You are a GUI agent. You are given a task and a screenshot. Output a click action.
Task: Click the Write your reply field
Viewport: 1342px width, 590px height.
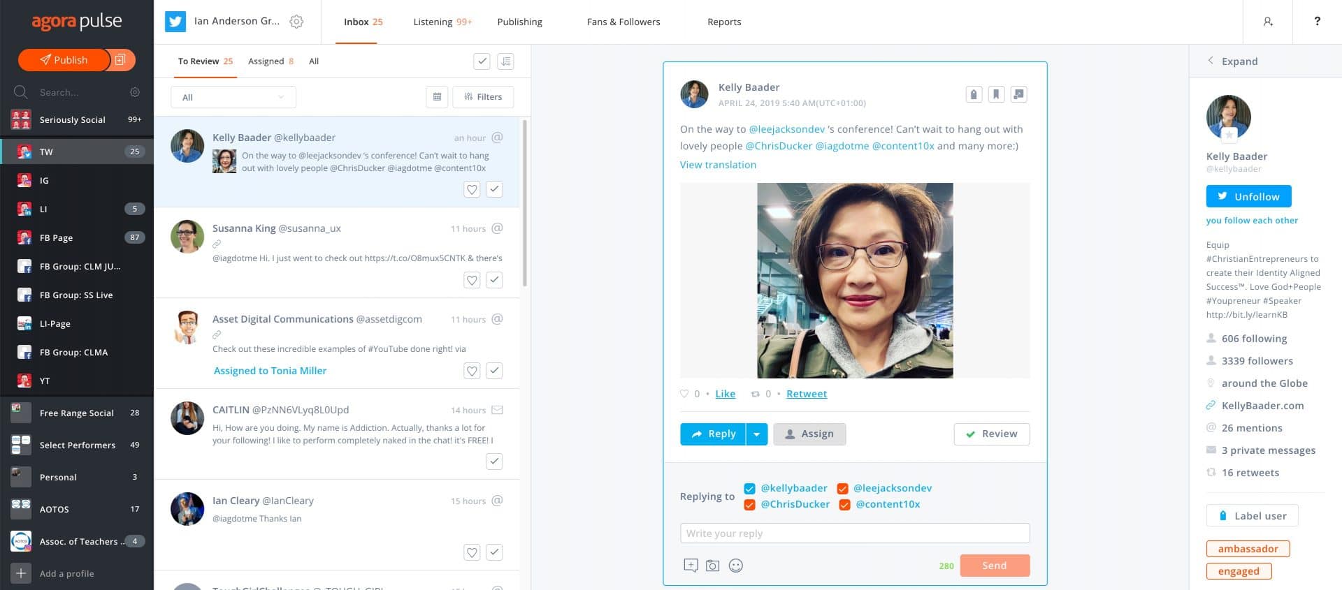click(854, 533)
